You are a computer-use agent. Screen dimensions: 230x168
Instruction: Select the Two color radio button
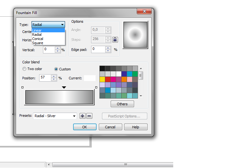(24, 69)
